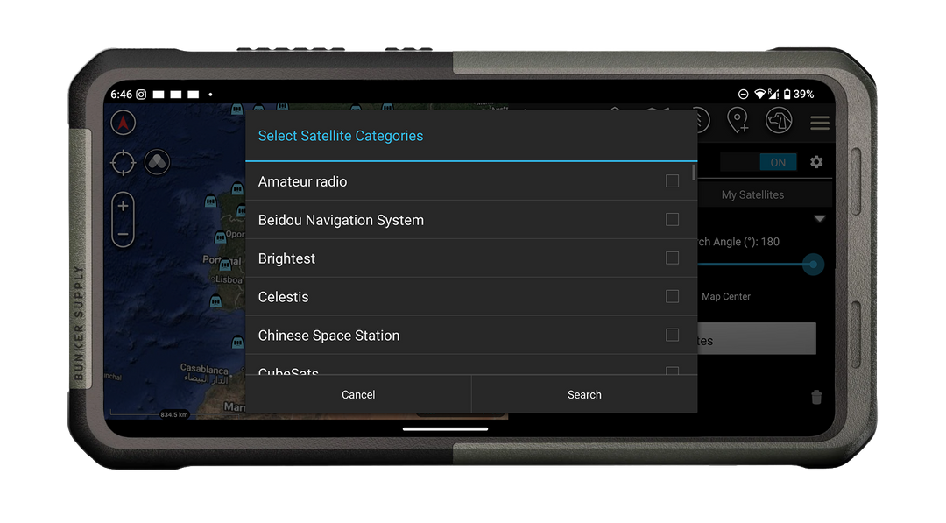
Task: Tap the mountain peak icon
Action: [157, 163]
